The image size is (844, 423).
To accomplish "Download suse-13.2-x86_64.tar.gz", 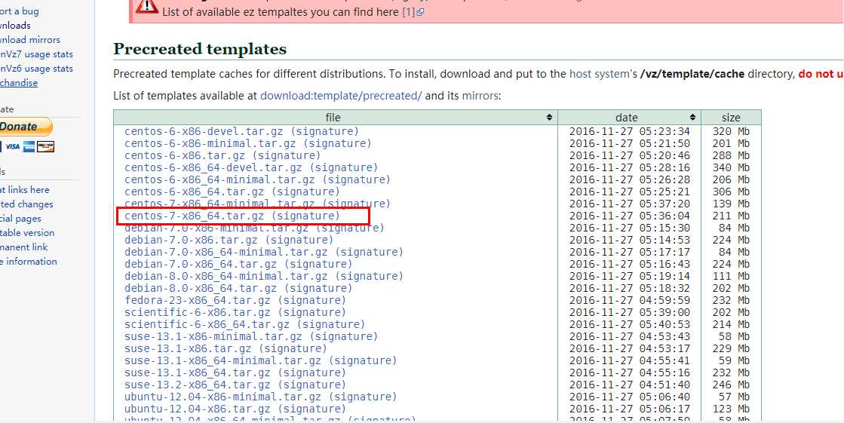I will click(198, 385).
